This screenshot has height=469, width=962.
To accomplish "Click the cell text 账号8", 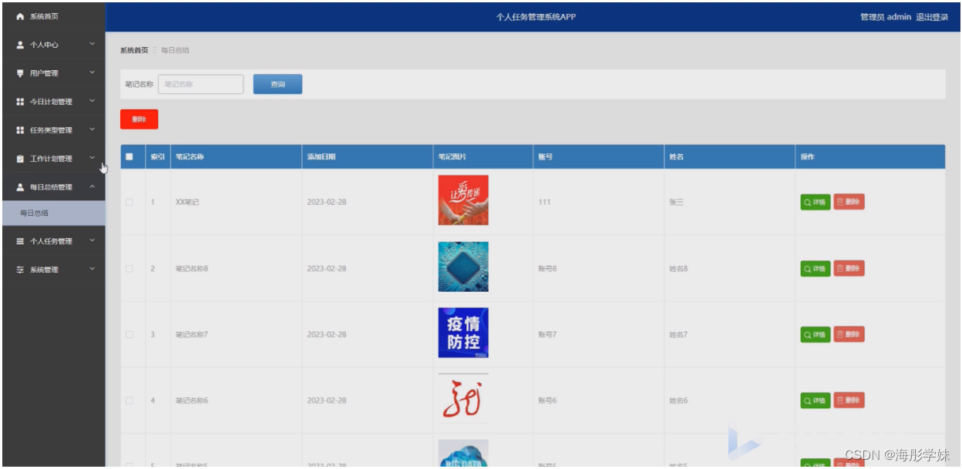I will click(547, 268).
